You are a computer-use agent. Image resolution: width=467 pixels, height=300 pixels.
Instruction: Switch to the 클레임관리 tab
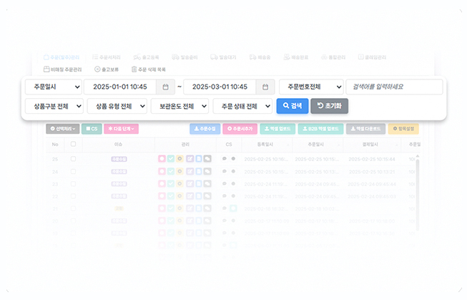coord(372,57)
